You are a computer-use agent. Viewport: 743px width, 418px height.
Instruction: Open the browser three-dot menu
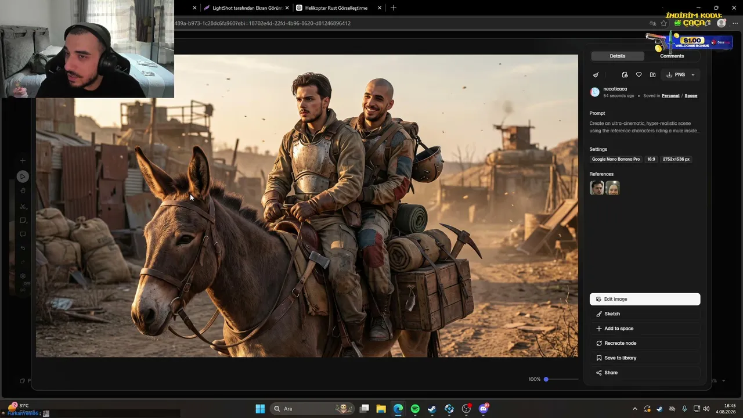click(735, 23)
